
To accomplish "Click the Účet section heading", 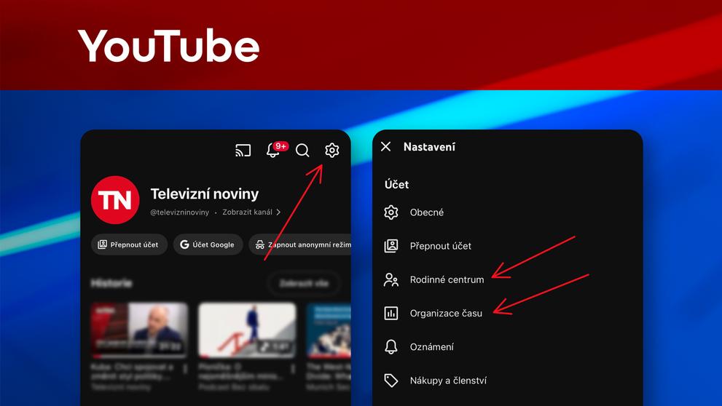I will [x=396, y=184].
